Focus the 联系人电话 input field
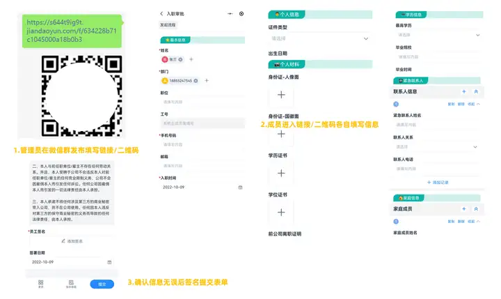Viewport: 501px width, 299px height. coord(436,169)
